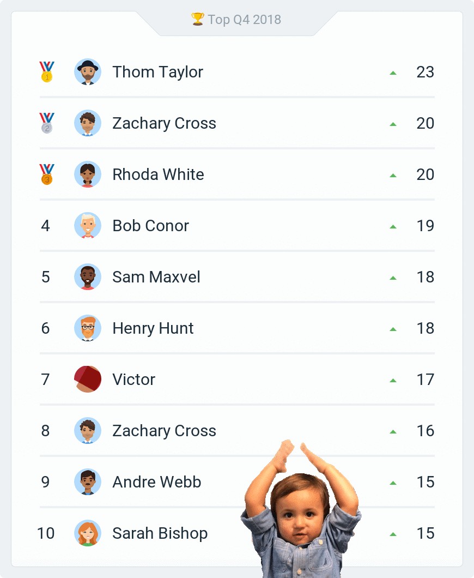Click the bronze medal third-place icon
The height and width of the screenshot is (578, 474).
point(46,174)
